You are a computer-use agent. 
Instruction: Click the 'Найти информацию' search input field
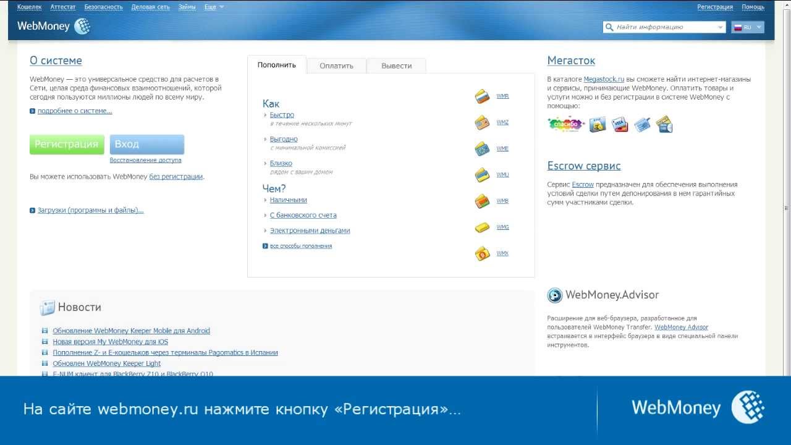coord(665,27)
